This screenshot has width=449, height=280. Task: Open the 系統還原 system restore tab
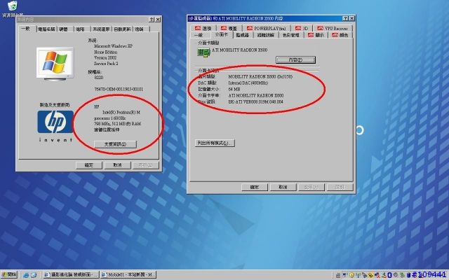pyautogui.click(x=101, y=29)
